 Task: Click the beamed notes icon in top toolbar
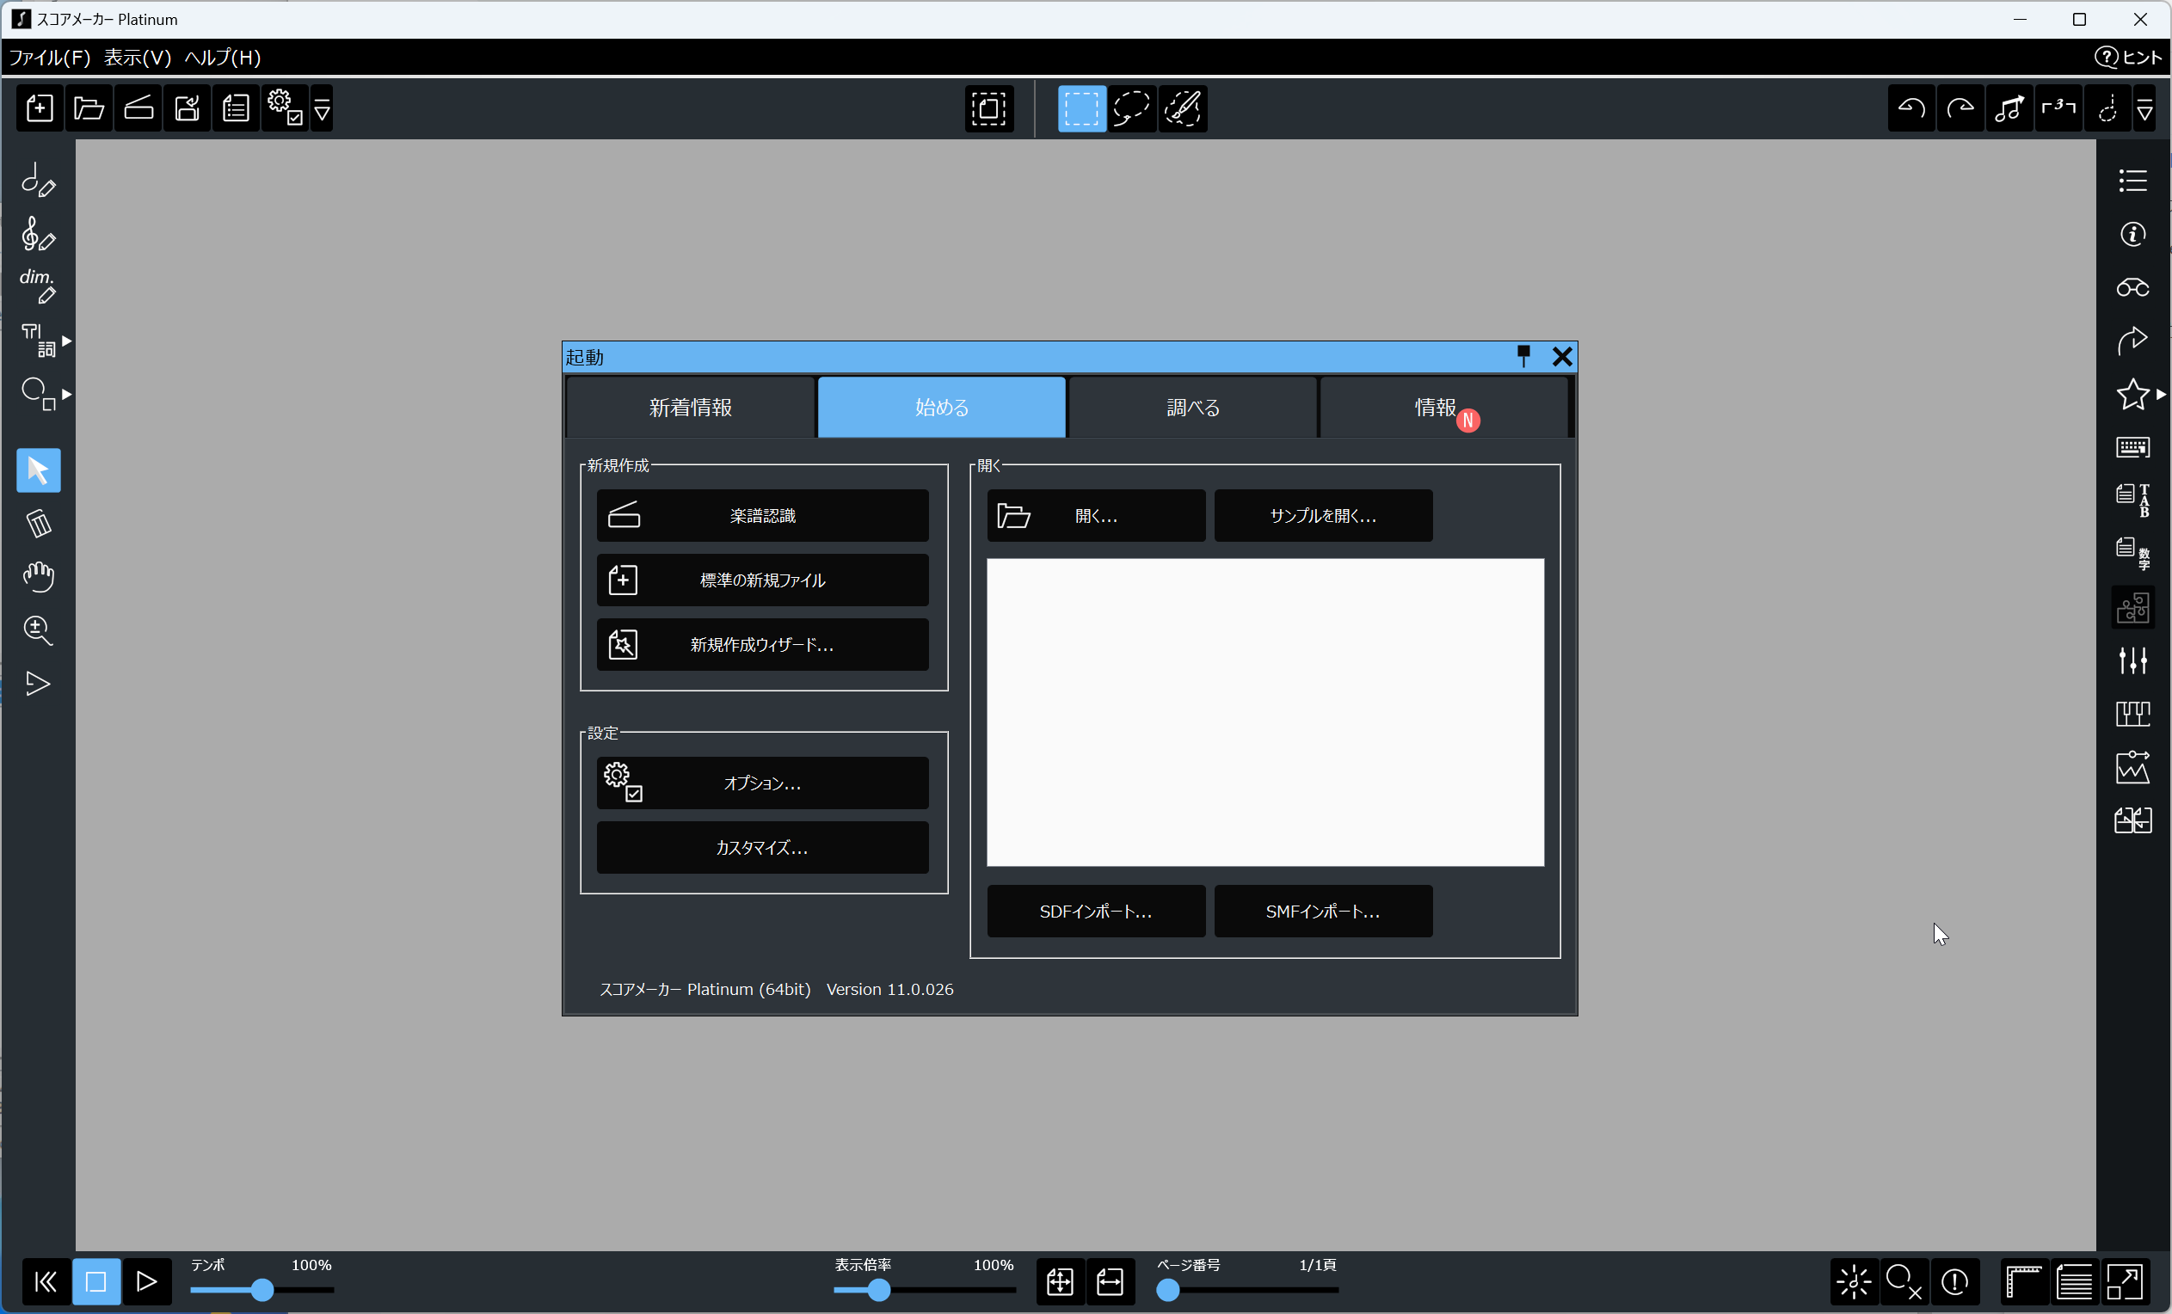pos(2009,108)
